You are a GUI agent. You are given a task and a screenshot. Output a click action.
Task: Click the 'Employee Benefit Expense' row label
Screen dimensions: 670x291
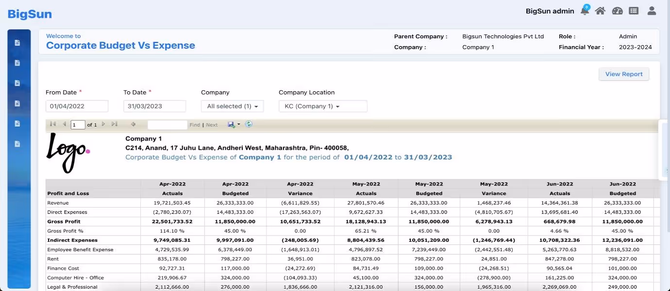point(80,250)
